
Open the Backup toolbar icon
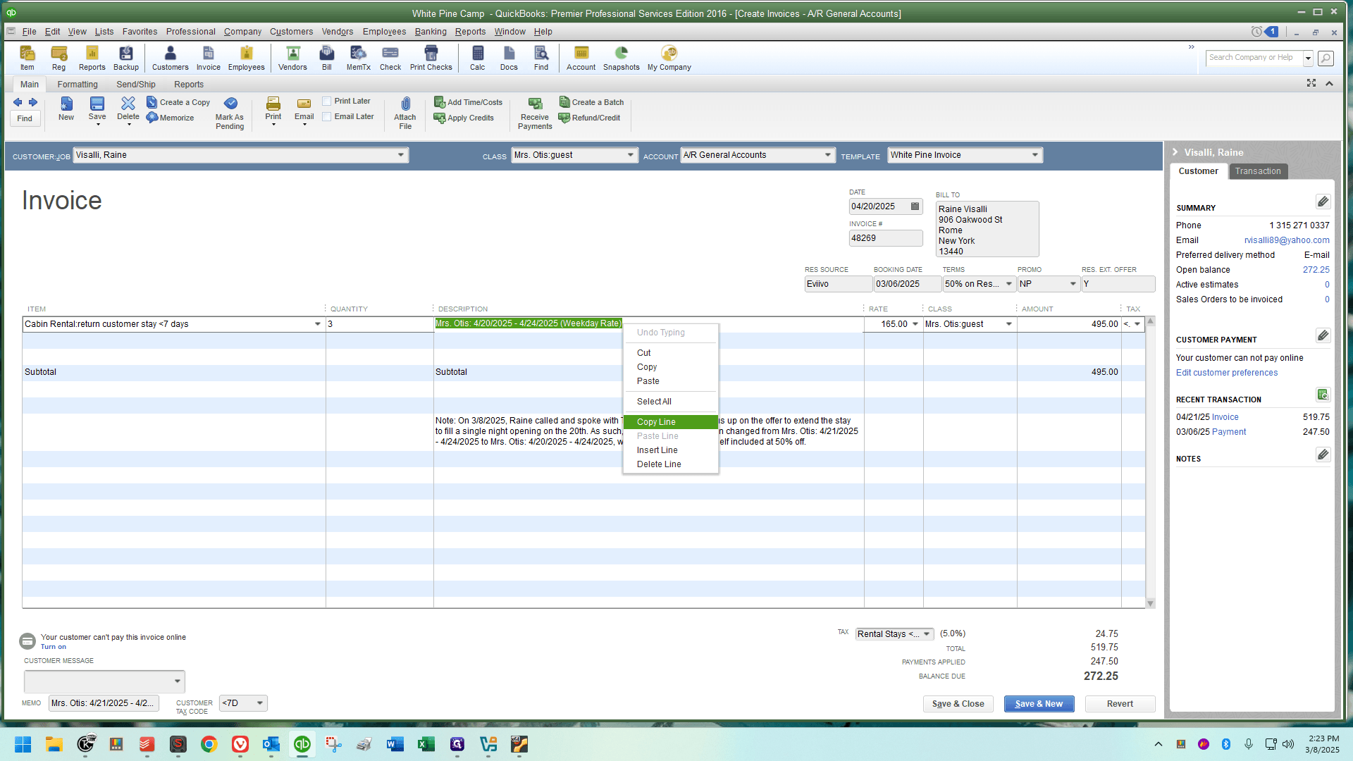click(126, 58)
